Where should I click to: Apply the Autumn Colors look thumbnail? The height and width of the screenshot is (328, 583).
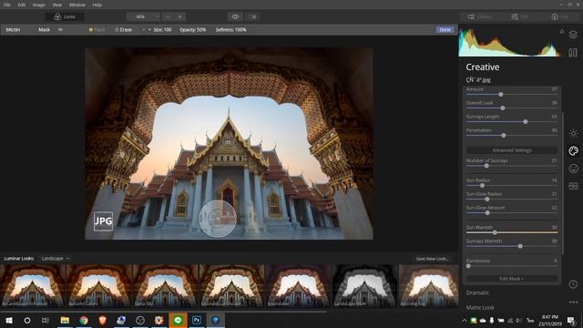click(x=99, y=285)
